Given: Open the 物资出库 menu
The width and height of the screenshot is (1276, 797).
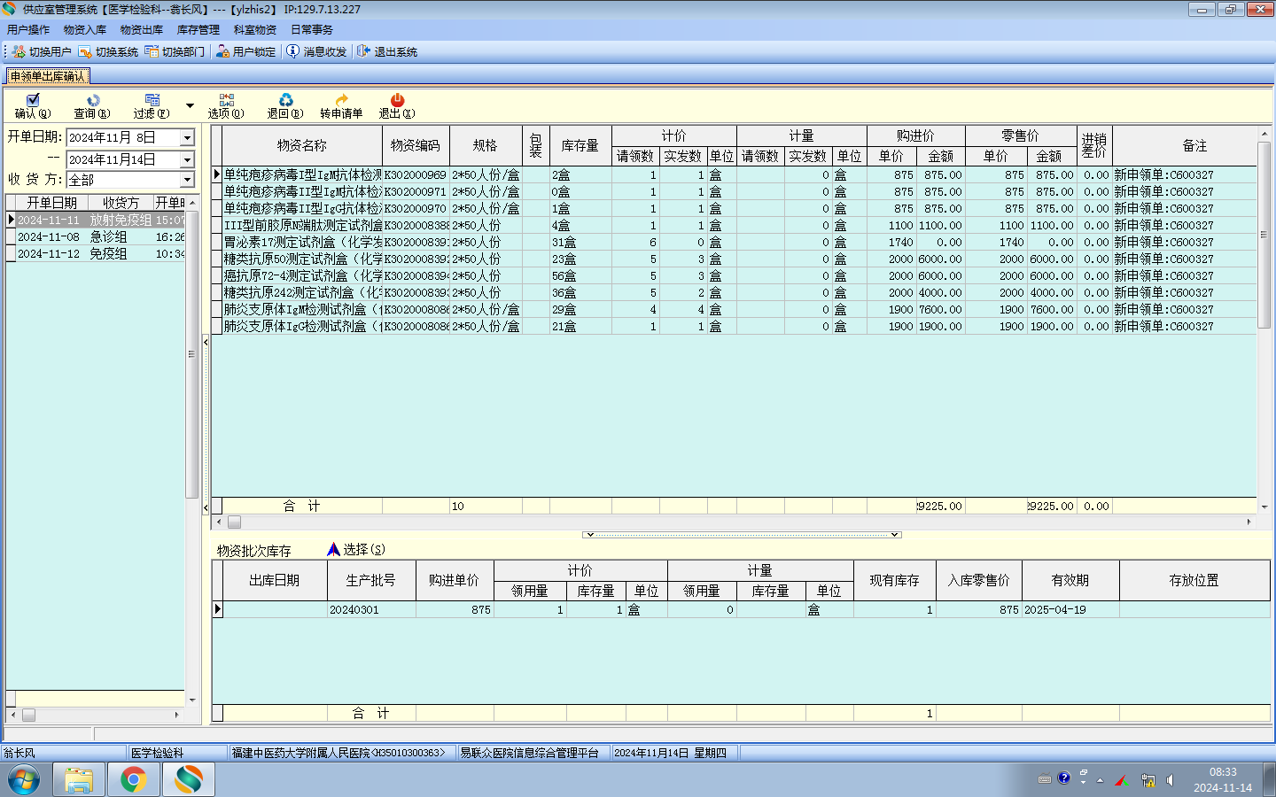Looking at the screenshot, I should tap(142, 29).
